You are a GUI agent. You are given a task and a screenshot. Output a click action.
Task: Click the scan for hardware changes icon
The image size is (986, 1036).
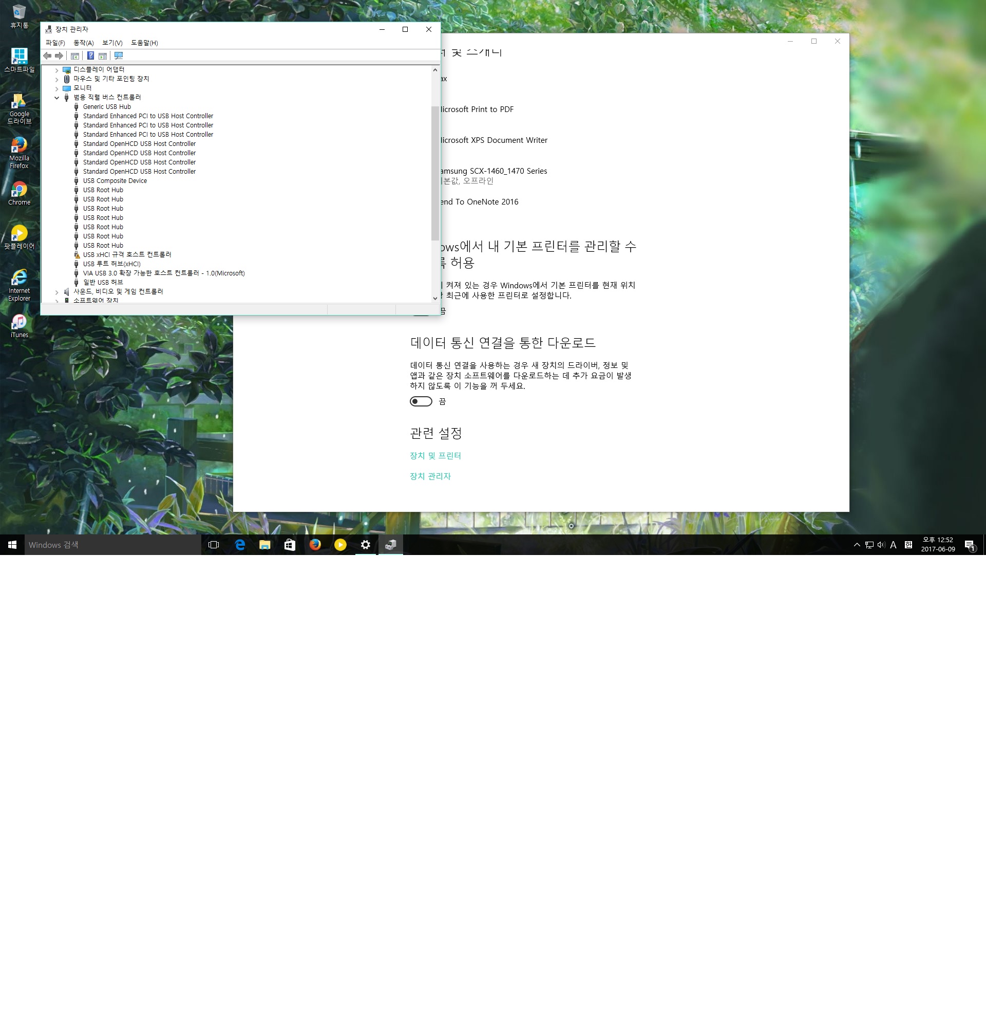119,55
